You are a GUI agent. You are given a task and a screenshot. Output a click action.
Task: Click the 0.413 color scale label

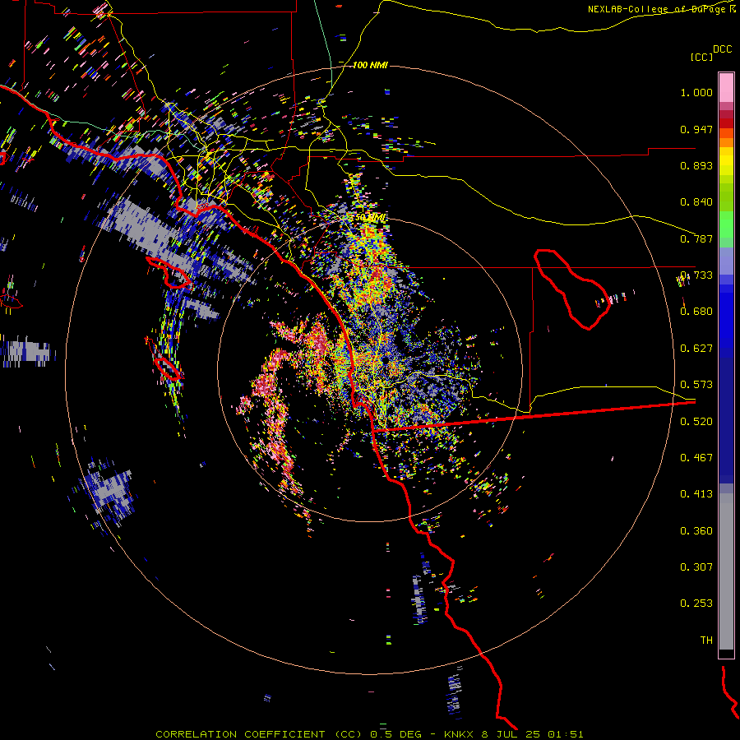pyautogui.click(x=696, y=494)
